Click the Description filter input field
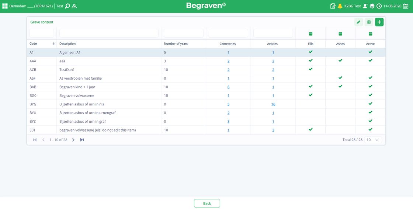 coord(109,33)
